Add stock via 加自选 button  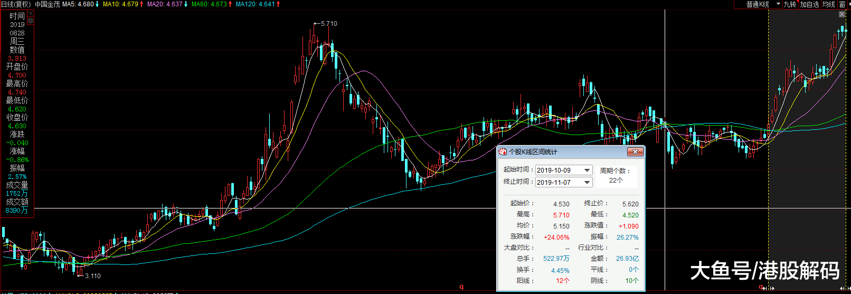point(809,4)
